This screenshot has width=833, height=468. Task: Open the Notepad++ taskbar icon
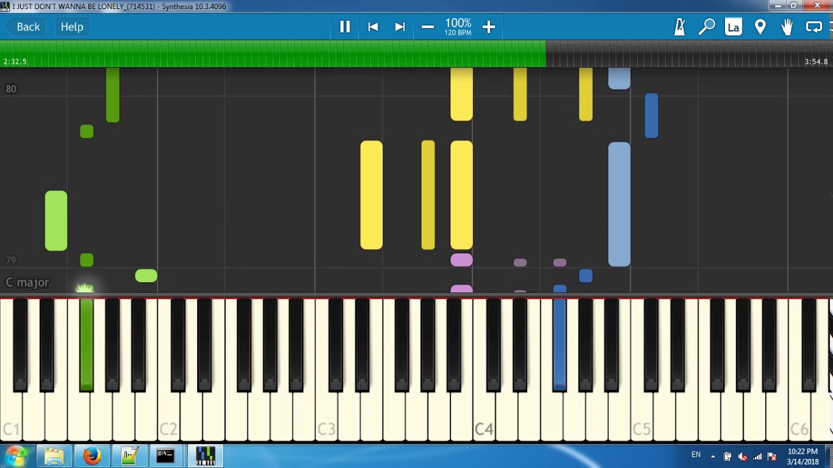(x=130, y=456)
